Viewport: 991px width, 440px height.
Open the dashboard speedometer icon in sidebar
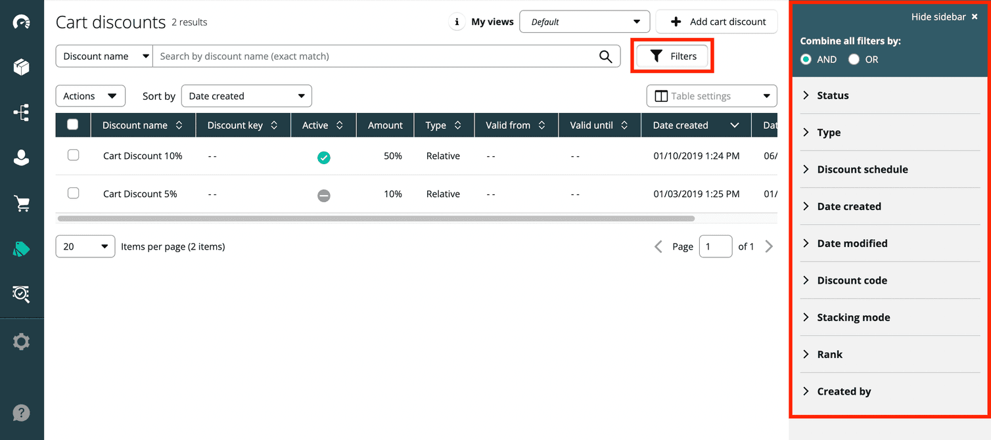click(x=21, y=22)
